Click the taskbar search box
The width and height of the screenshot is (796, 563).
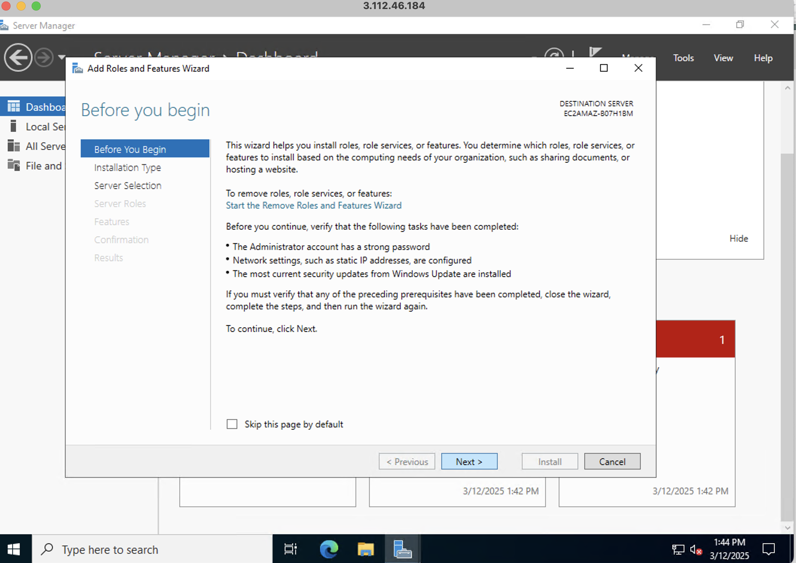(x=151, y=549)
